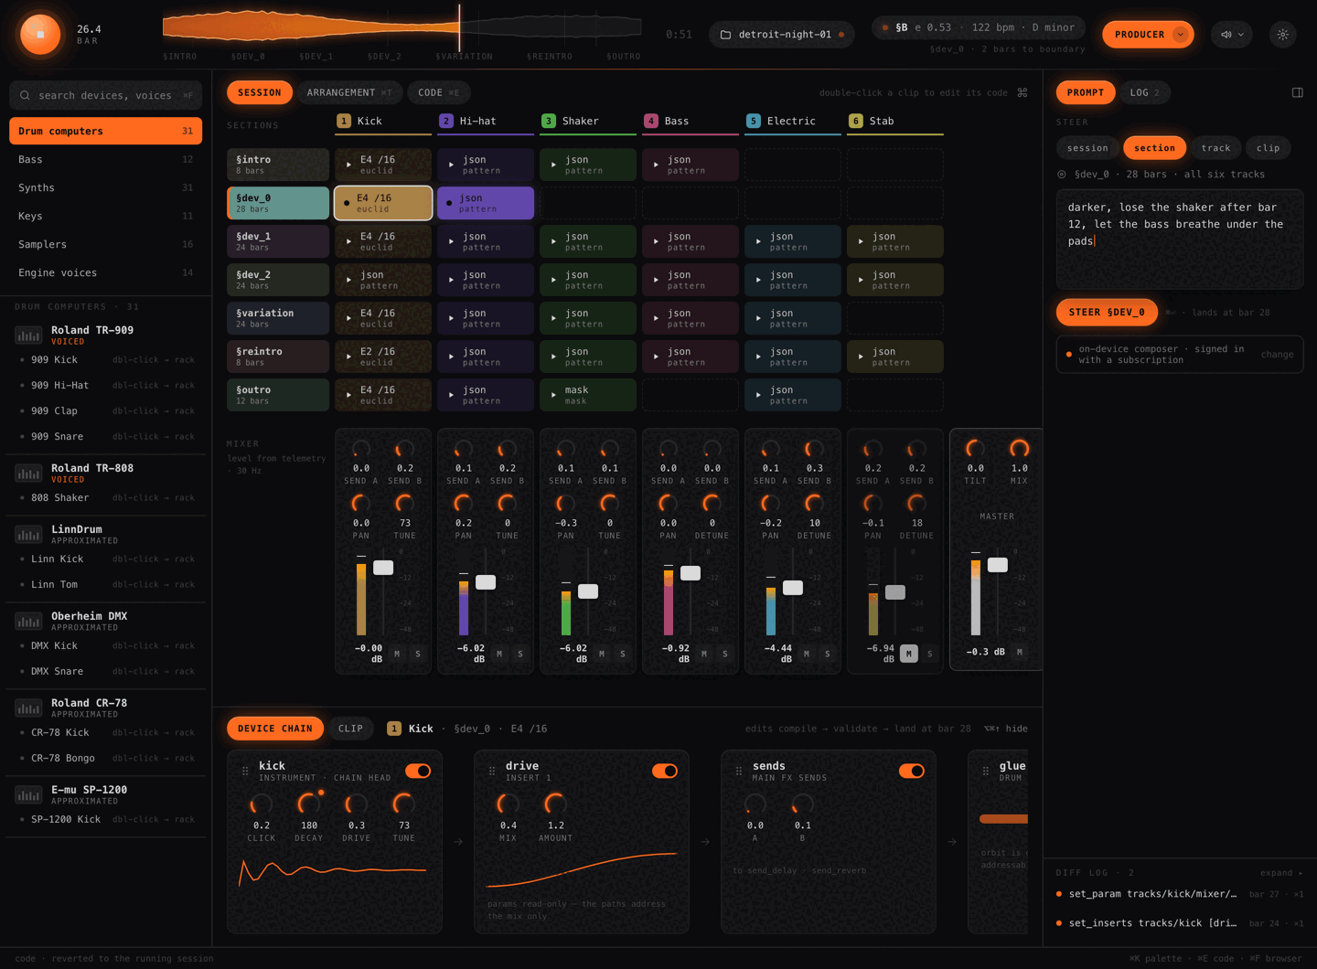Image resolution: width=1317 pixels, height=969 pixels.
Task: Click the kick DECAY knob
Action: coord(309,804)
